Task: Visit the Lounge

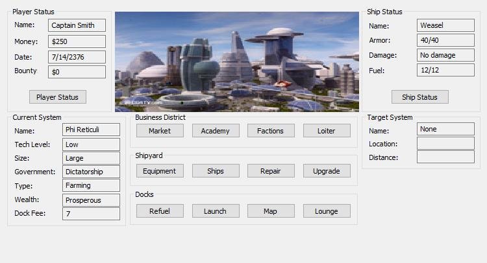Action: pyautogui.click(x=326, y=211)
